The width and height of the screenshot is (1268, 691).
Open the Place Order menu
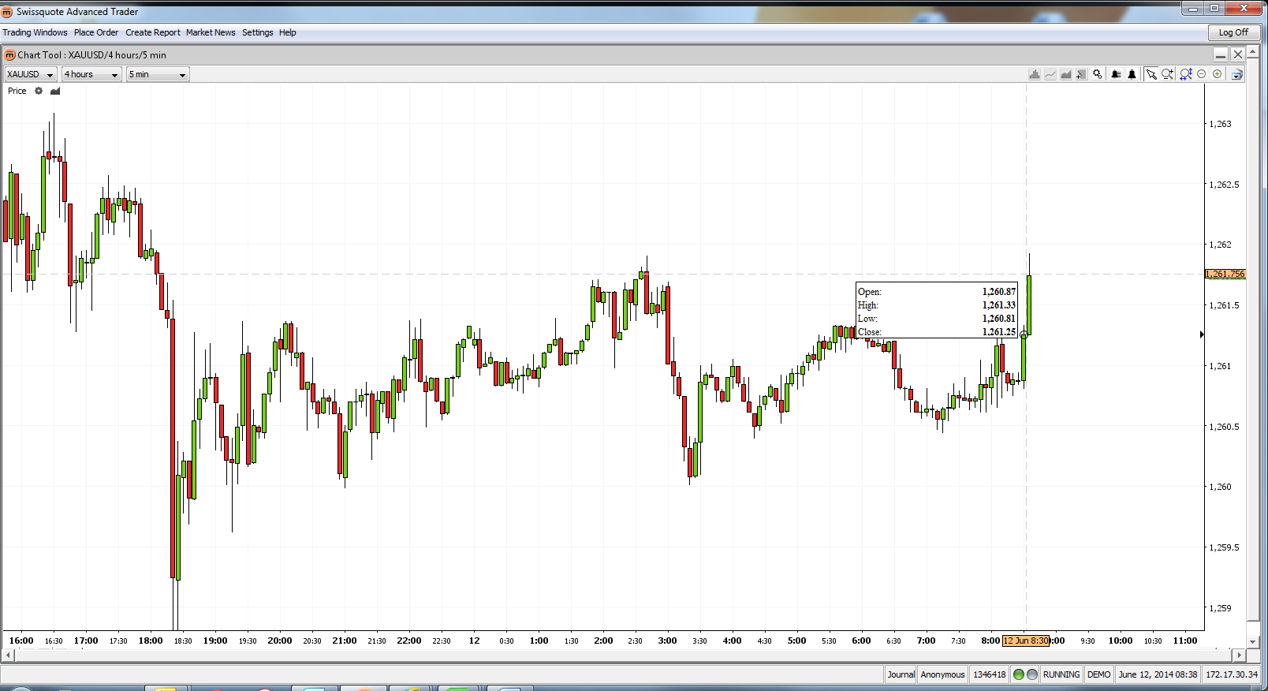pyautogui.click(x=96, y=32)
